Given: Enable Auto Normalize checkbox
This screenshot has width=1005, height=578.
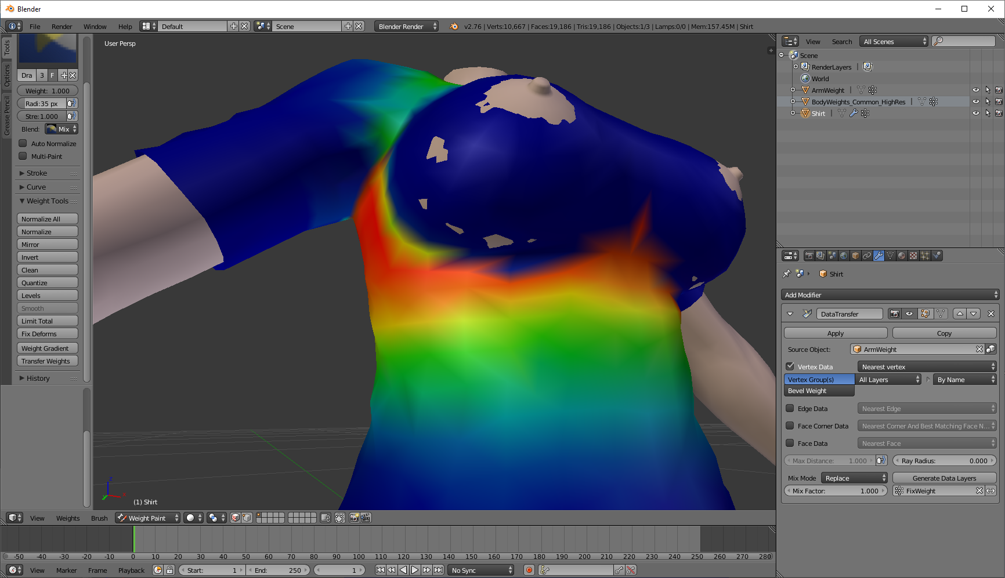Looking at the screenshot, I should tap(23, 143).
